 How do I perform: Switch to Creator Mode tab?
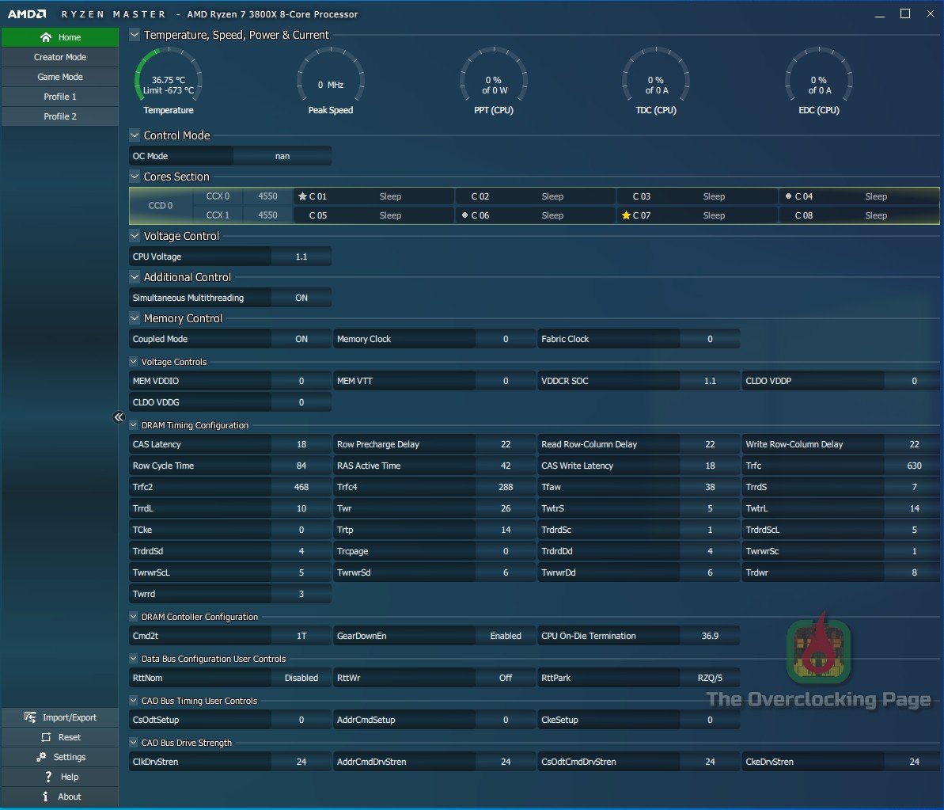tap(60, 57)
